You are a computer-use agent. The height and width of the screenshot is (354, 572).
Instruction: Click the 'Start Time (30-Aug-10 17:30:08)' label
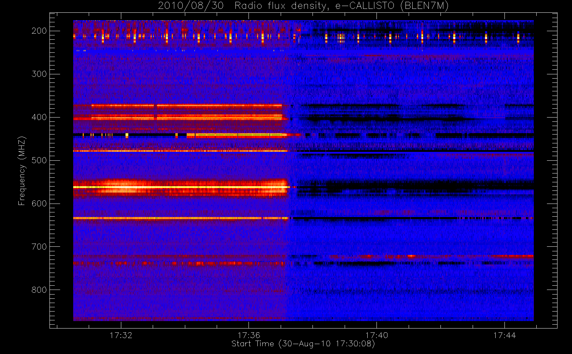303,344
